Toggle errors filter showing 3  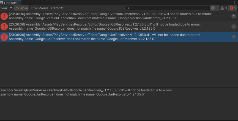[x=233, y=8]
